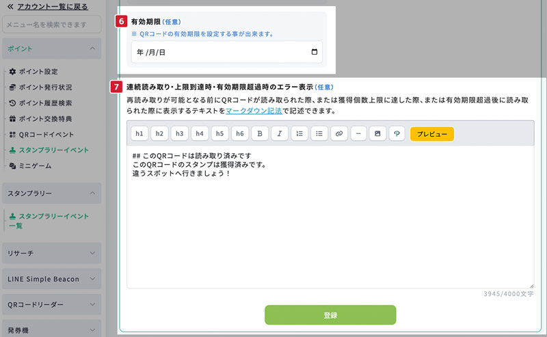
Task: Open calendar picker in expiry date field
Action: (314, 53)
